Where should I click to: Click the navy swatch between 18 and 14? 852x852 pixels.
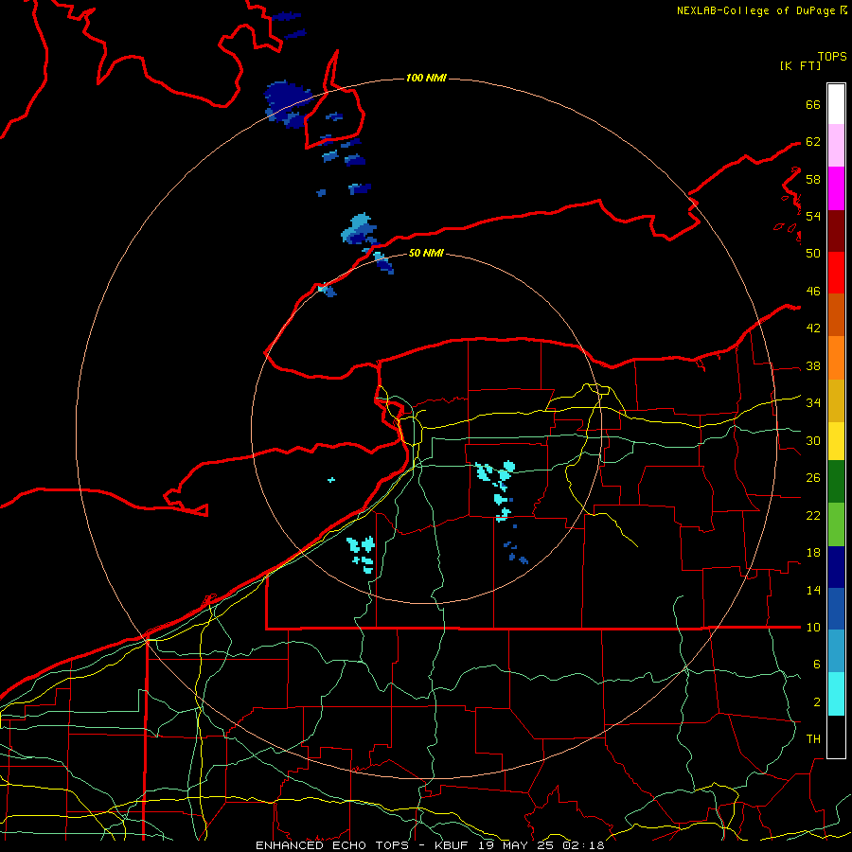836,567
